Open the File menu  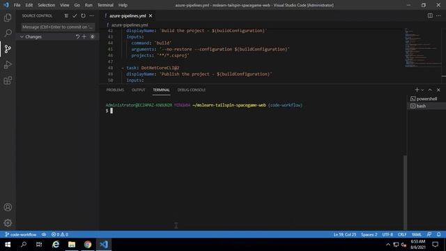click(x=17, y=5)
